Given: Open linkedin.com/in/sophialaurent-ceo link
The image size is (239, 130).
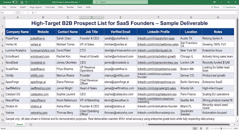Looking at the screenshot, I should coord(157,94).
